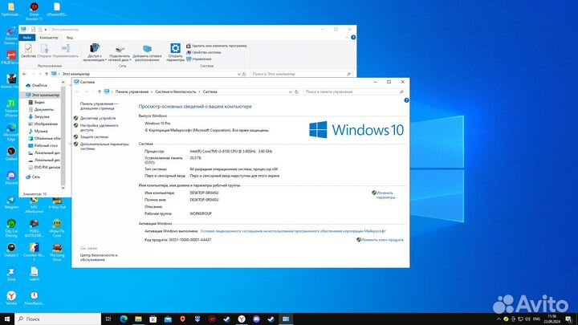
Task: Open Yandex desktop shortcut
Action: pyautogui.click(x=11, y=298)
